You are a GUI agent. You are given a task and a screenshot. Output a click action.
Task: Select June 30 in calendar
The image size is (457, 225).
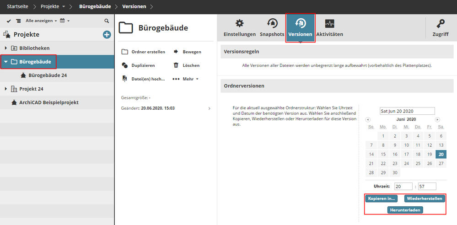pyautogui.click(x=395, y=172)
